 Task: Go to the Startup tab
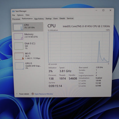pyautogui.click(x=48, y=19)
